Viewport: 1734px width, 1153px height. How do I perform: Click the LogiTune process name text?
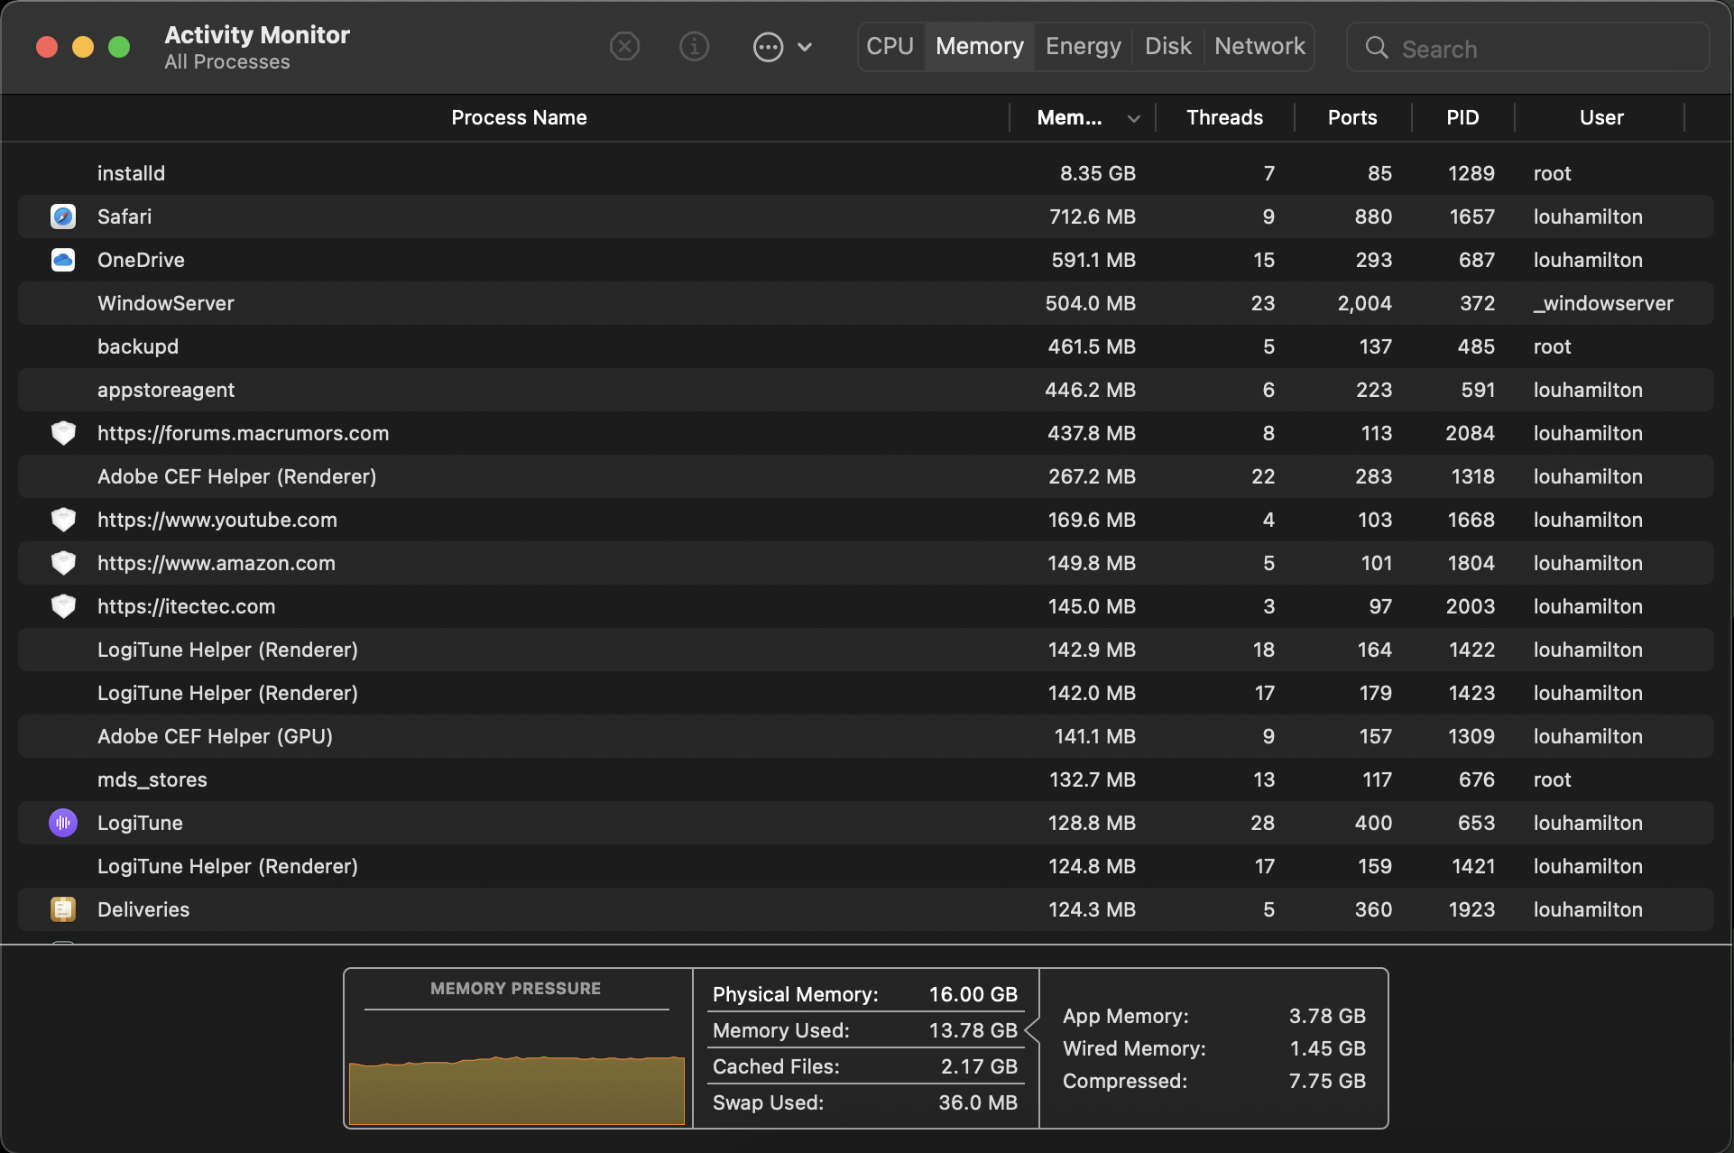(140, 823)
